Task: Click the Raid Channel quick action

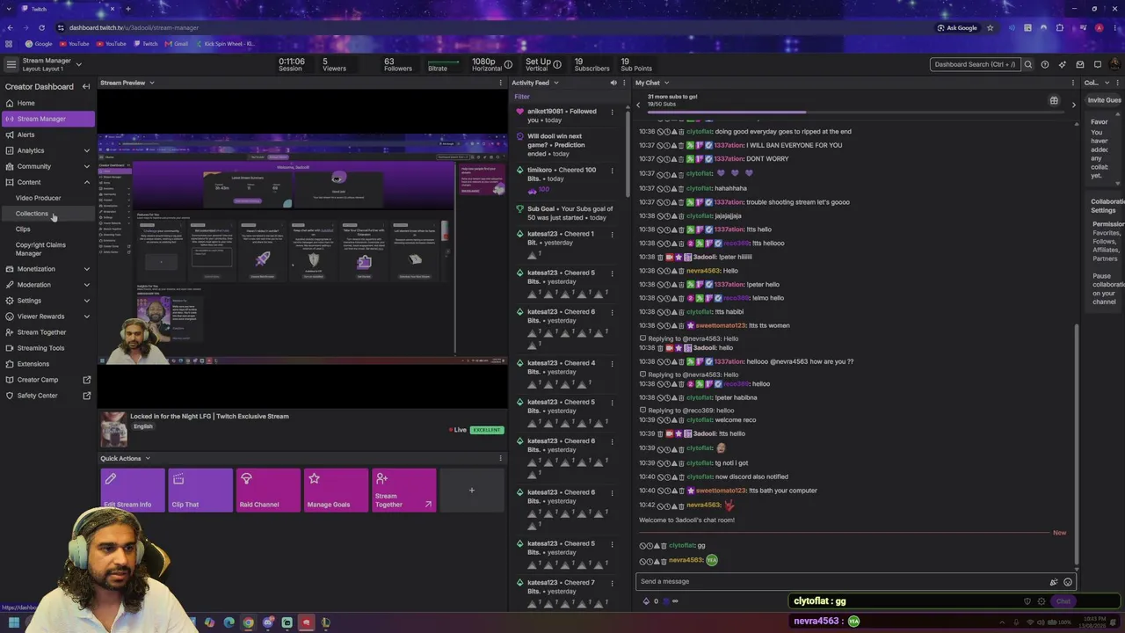Action: [268, 490]
